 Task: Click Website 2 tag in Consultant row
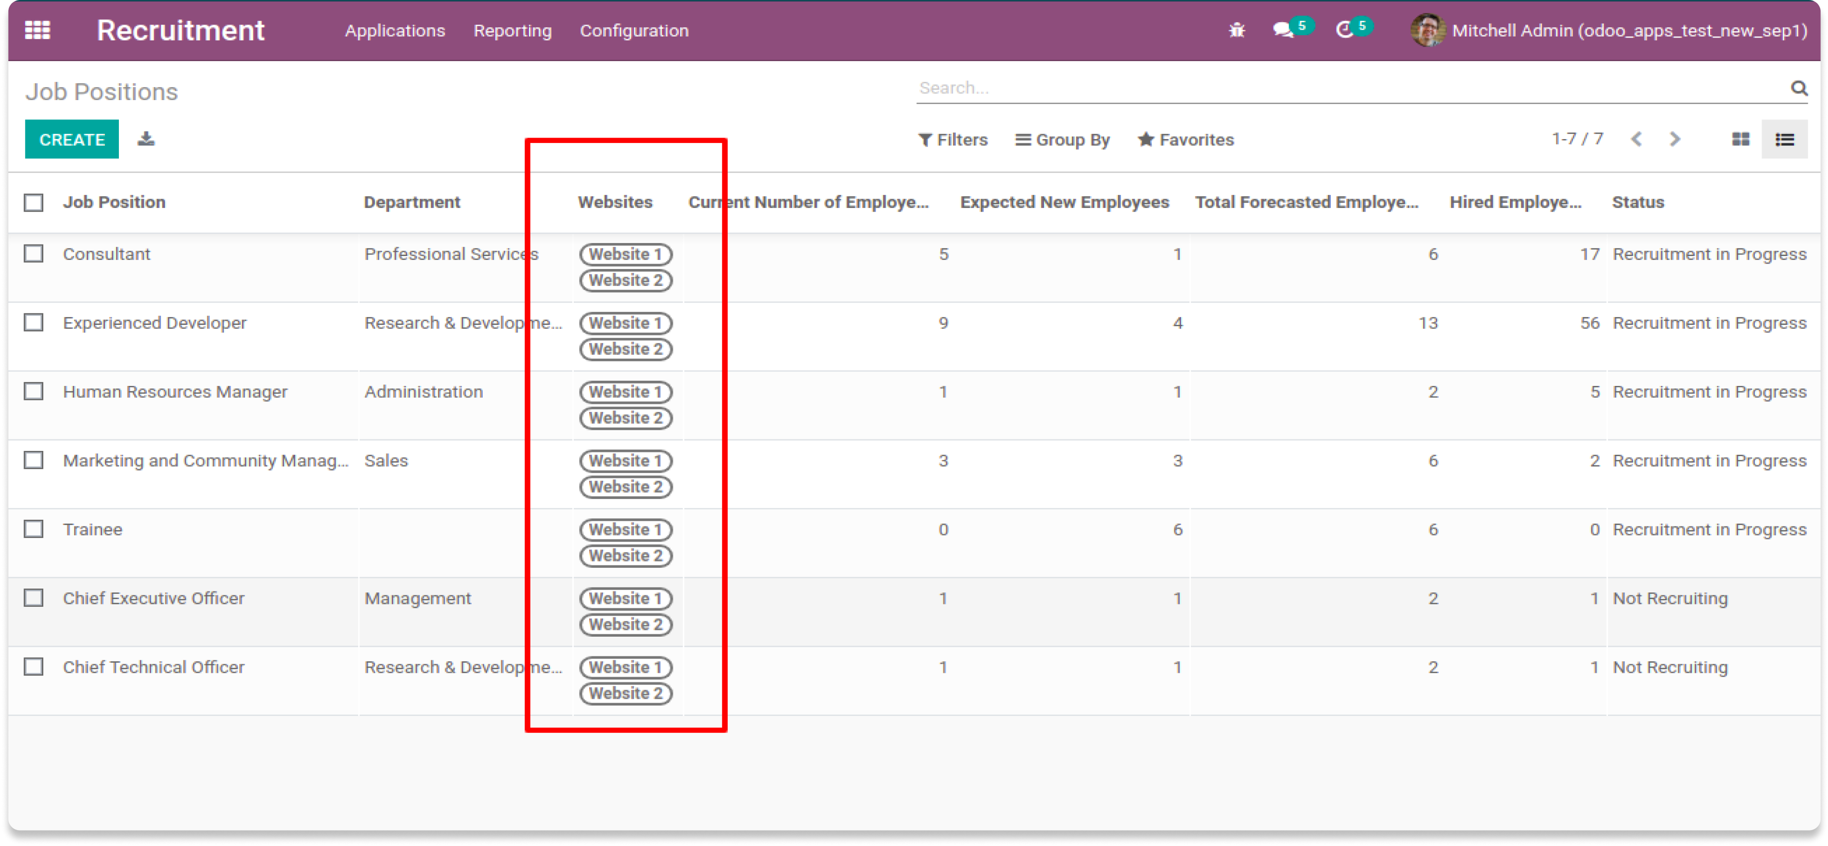click(x=625, y=281)
